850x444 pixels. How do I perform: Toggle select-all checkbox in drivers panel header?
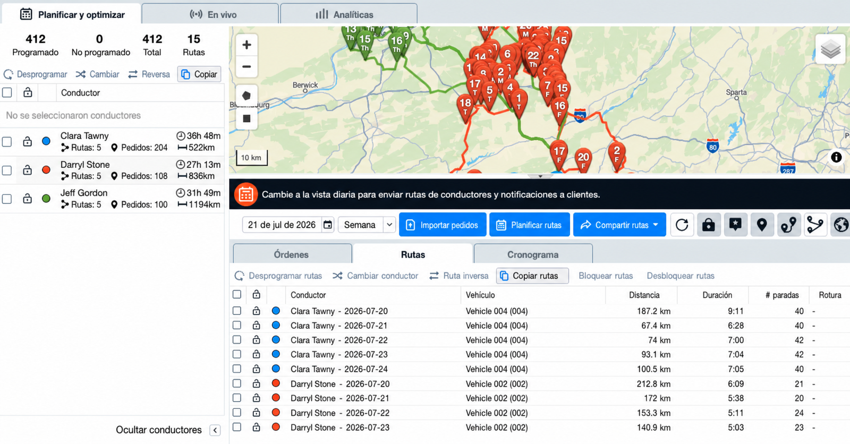click(x=7, y=92)
